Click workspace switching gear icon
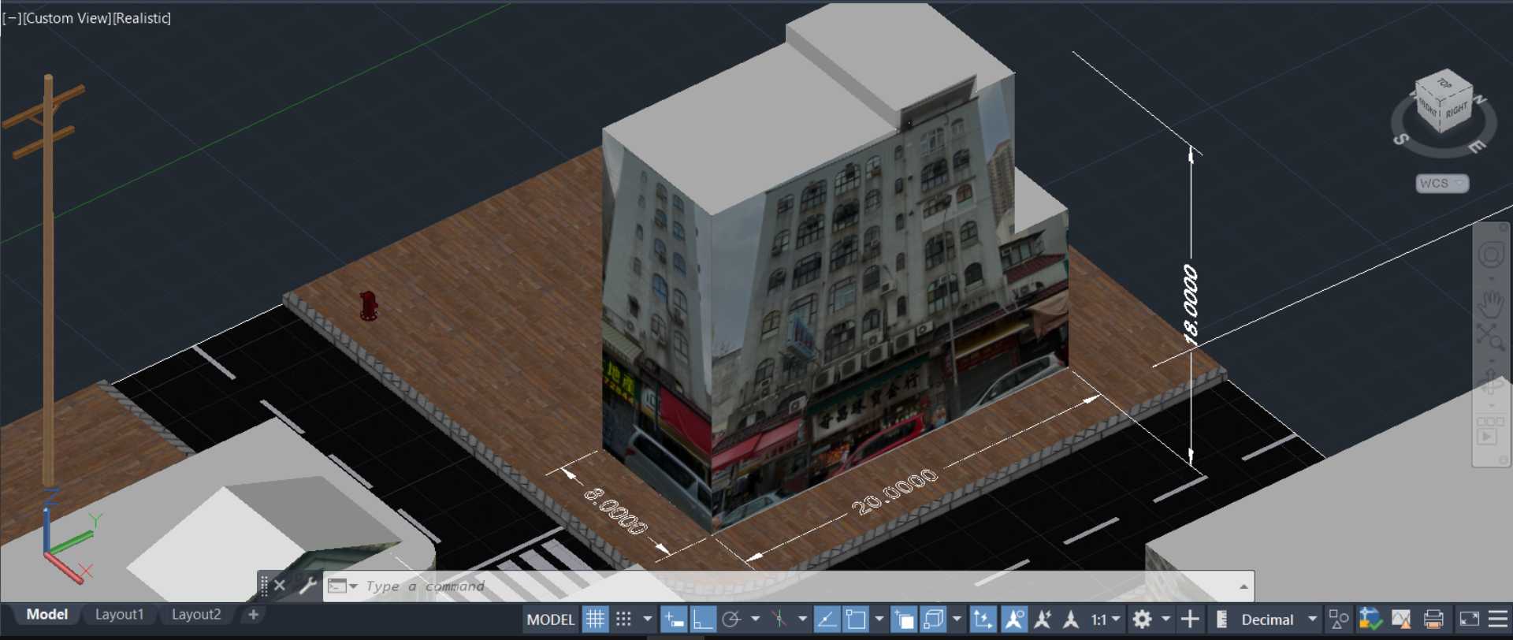Image resolution: width=1513 pixels, height=640 pixels. [x=1142, y=620]
